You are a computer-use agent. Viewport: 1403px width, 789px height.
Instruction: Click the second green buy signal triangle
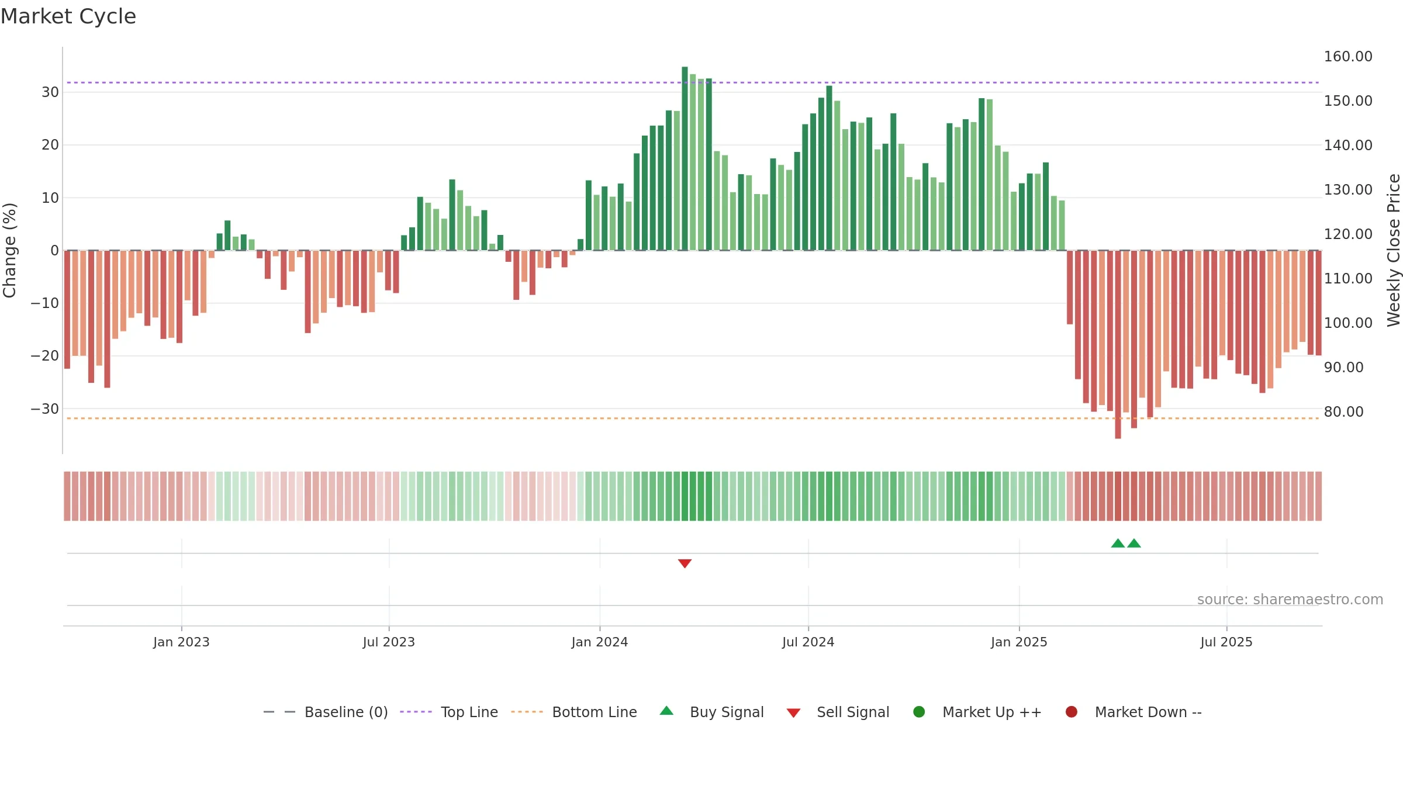tap(1134, 544)
